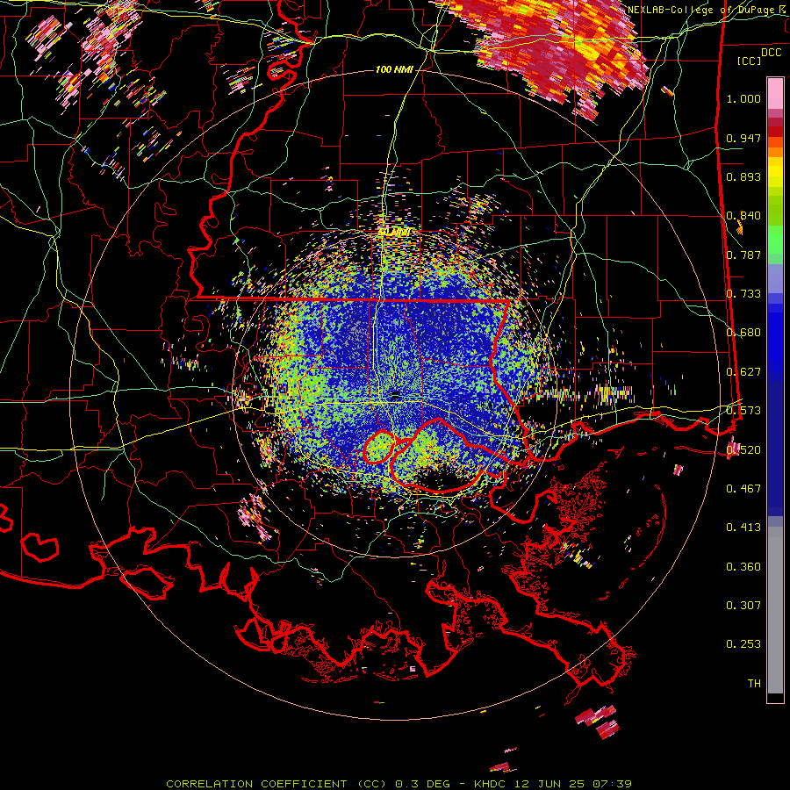790x790 pixels.
Task: Click the 12 JUN 25 date in caption
Action: point(549,784)
